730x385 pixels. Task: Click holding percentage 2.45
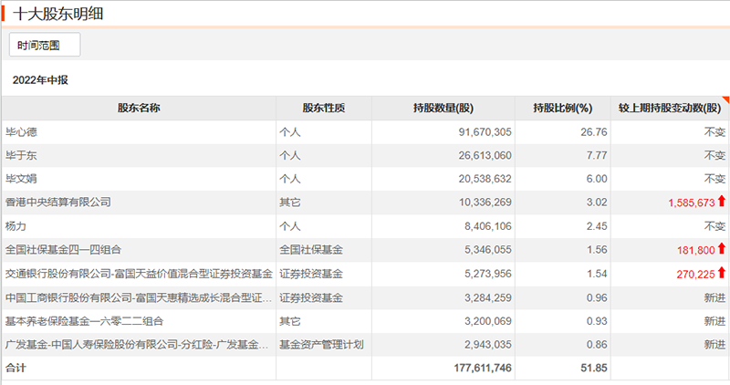point(597,226)
